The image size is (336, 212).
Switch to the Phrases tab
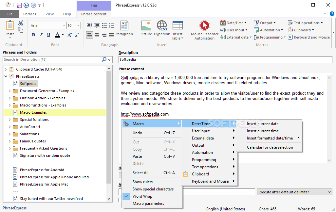click(x=29, y=14)
